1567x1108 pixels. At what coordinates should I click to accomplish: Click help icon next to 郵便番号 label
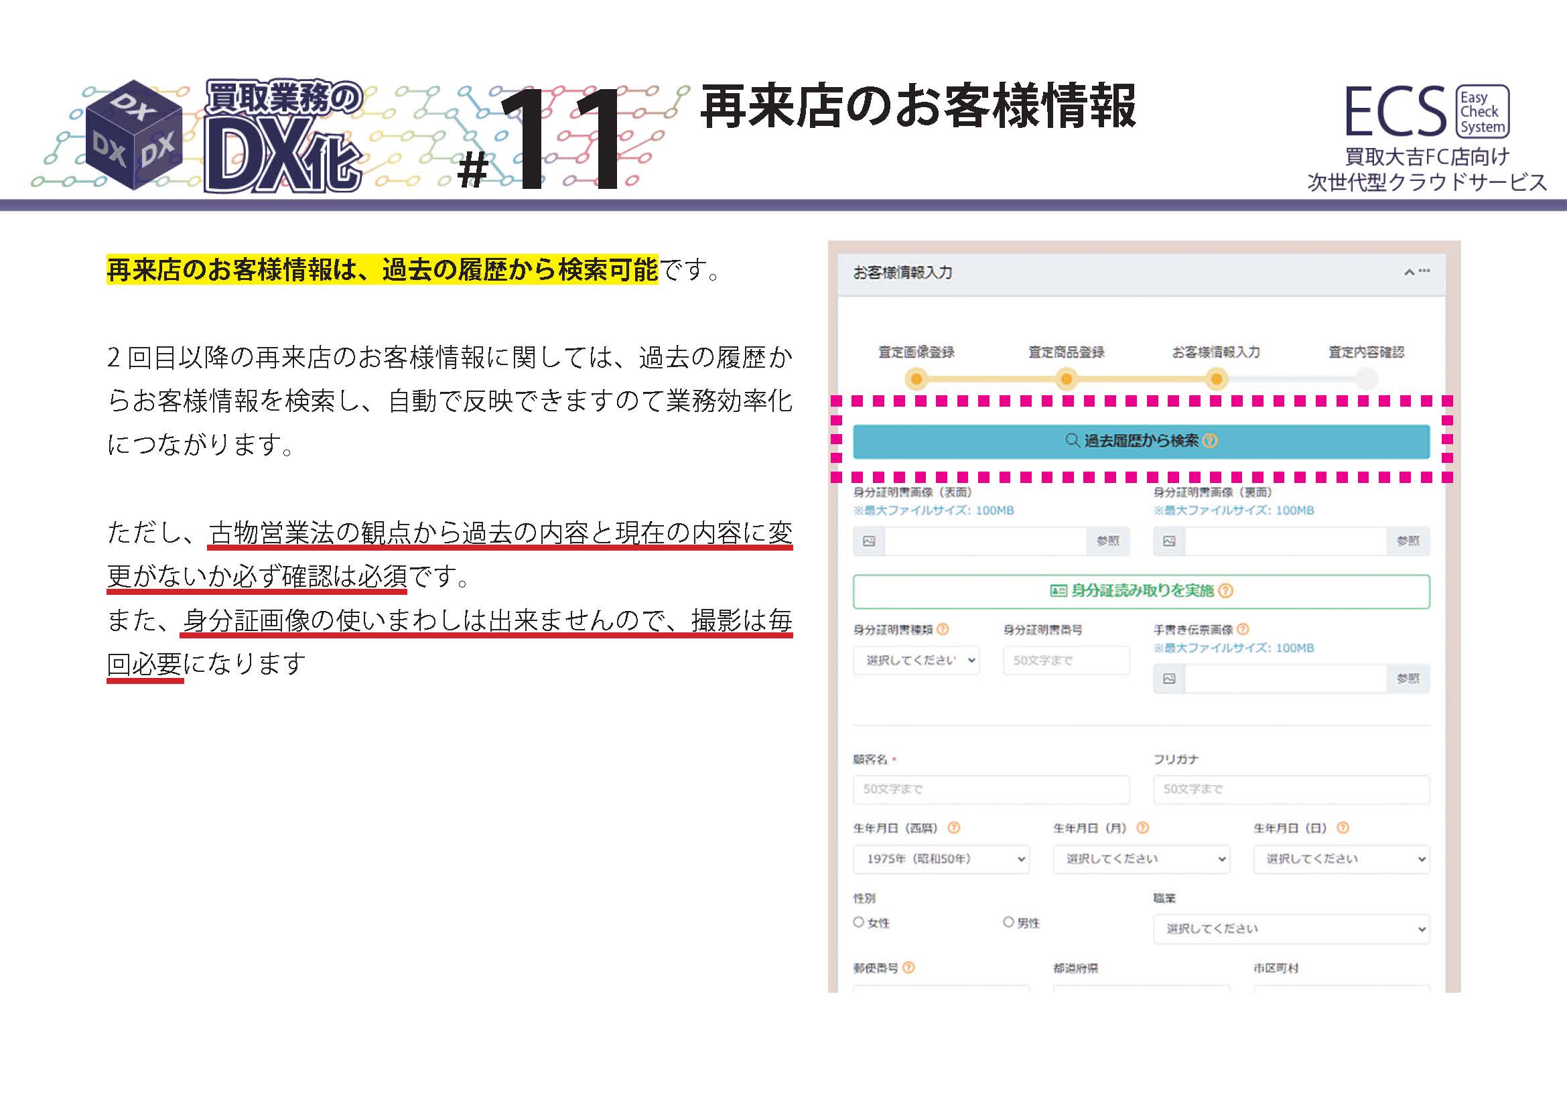click(908, 967)
